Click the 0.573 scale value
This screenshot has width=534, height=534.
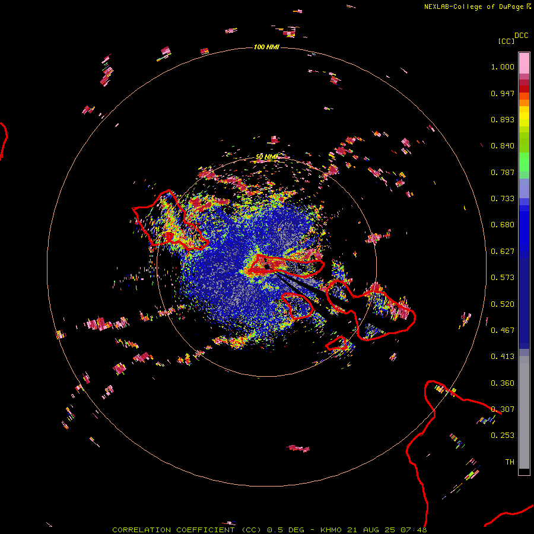pyautogui.click(x=503, y=278)
